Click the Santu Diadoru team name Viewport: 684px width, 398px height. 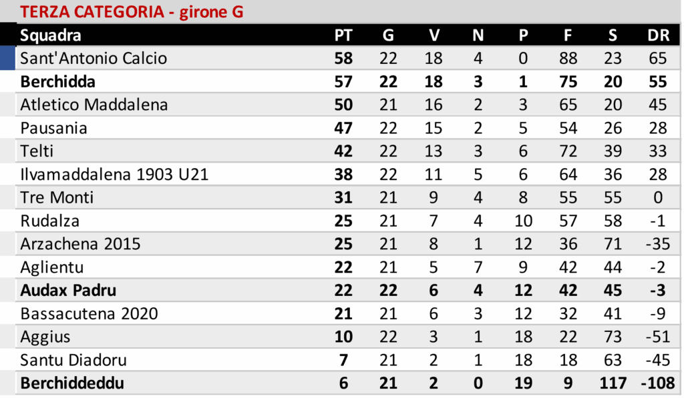(73, 360)
